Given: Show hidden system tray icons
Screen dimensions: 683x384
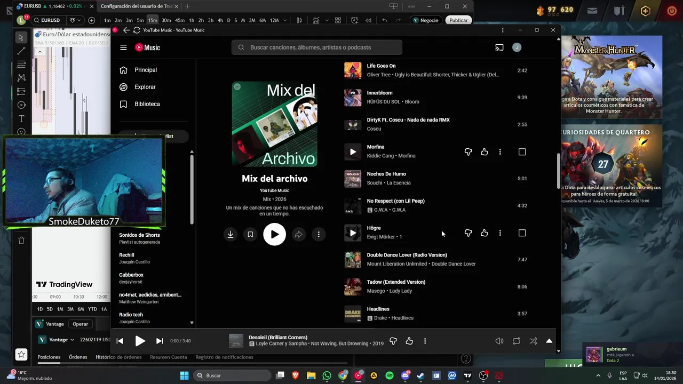Looking at the screenshot, I should pos(599,375).
